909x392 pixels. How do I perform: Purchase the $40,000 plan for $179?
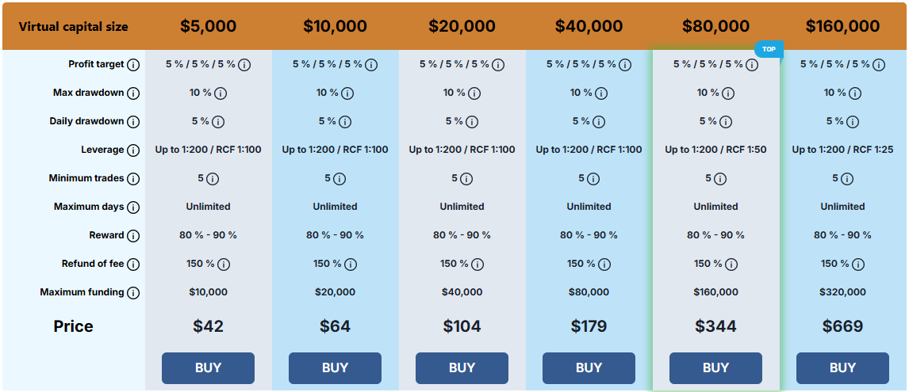(x=589, y=367)
